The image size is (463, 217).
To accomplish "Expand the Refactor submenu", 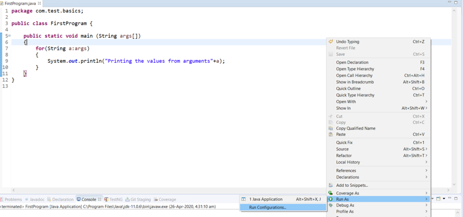I will point(426,156).
